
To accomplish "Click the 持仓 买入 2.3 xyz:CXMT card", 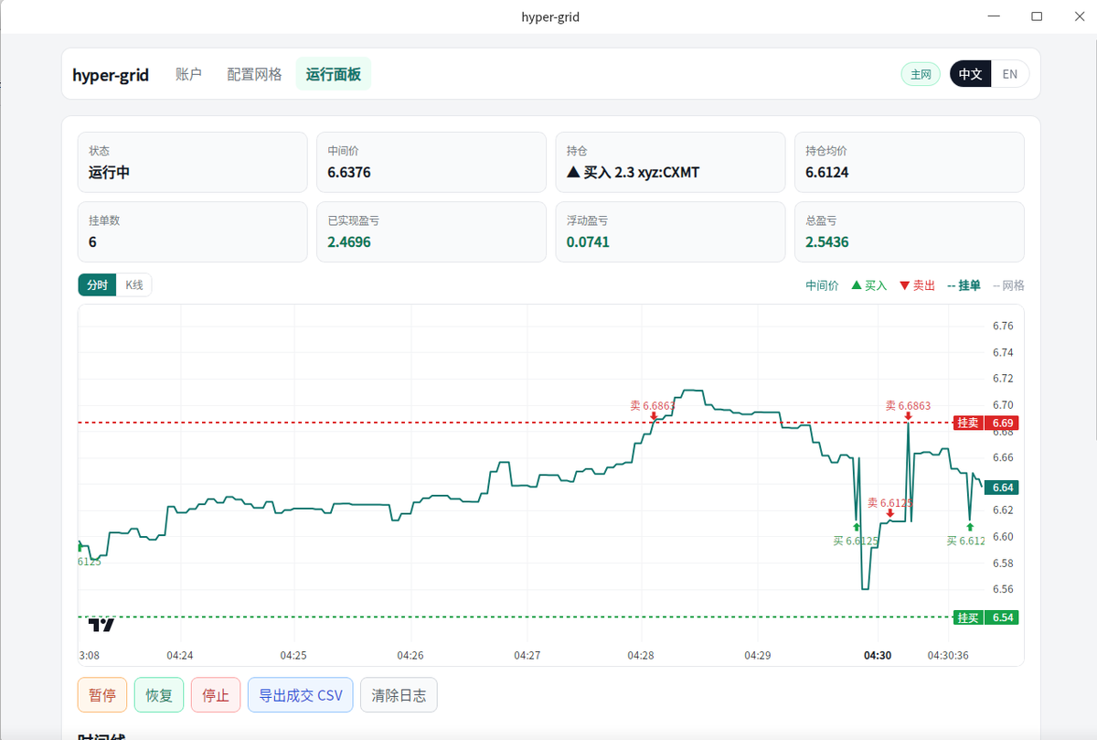I will [670, 162].
